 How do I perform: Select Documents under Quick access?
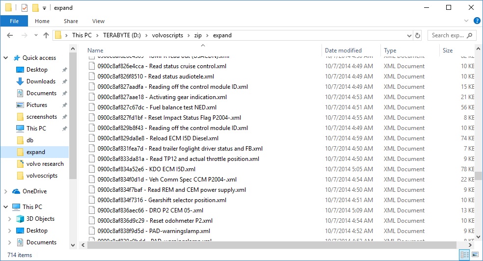tap(41, 93)
